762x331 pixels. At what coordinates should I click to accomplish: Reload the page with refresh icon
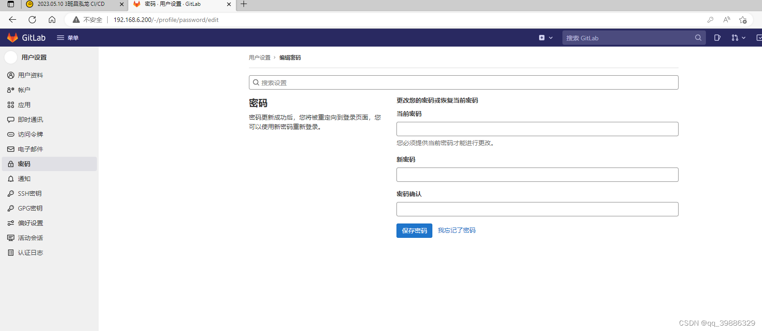[x=32, y=20]
